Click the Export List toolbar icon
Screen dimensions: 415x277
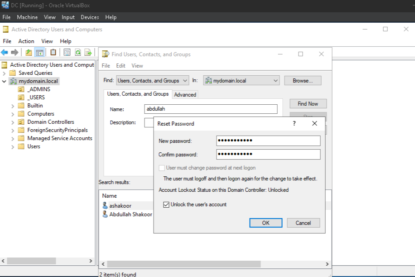pos(88,53)
